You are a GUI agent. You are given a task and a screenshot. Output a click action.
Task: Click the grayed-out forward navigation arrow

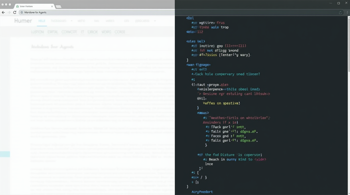click(x=9, y=12)
